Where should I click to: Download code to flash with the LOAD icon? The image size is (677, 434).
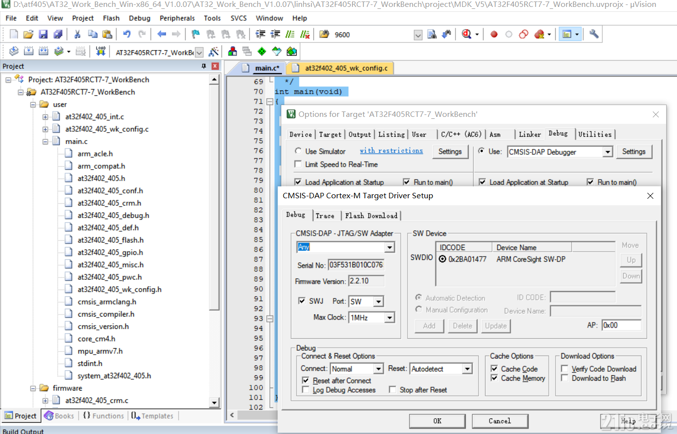tap(101, 51)
